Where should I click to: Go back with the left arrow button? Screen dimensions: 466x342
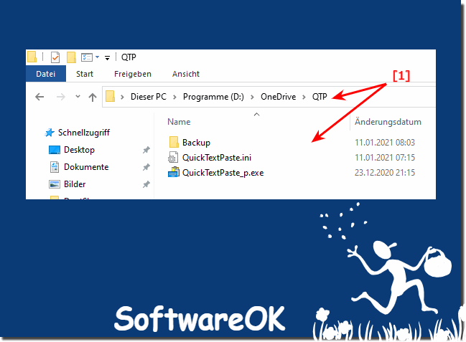coord(39,97)
